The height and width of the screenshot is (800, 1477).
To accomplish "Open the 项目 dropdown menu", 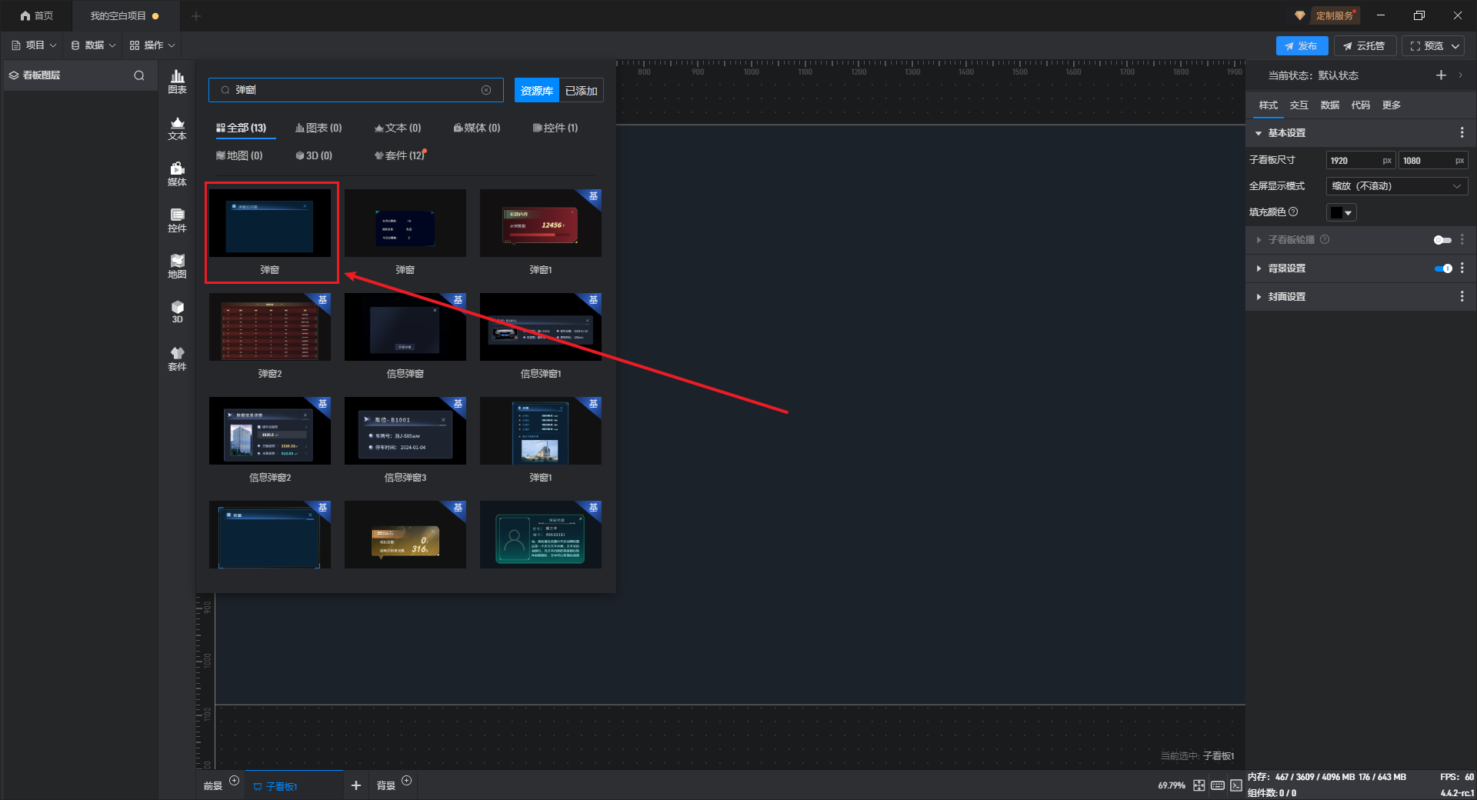I will click(35, 45).
